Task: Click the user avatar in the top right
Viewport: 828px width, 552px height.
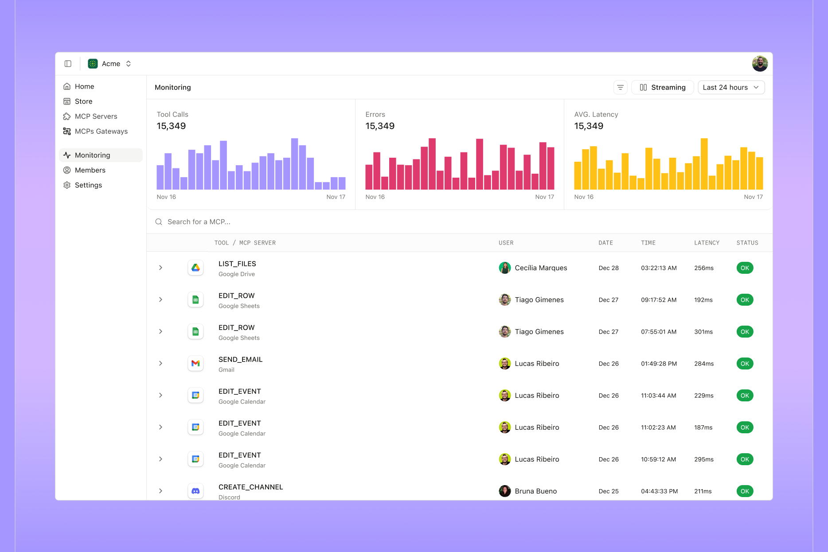Action: coord(760,63)
